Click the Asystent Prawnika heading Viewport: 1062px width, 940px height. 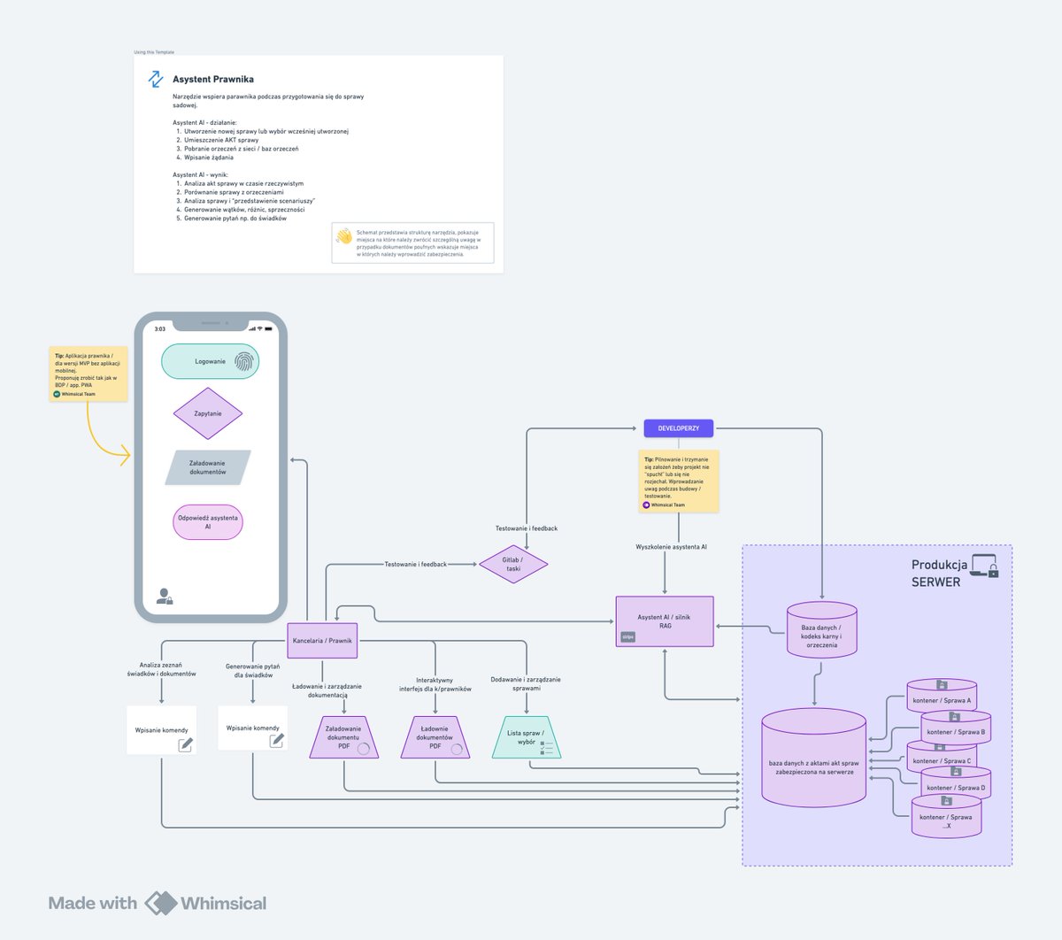click(x=213, y=79)
